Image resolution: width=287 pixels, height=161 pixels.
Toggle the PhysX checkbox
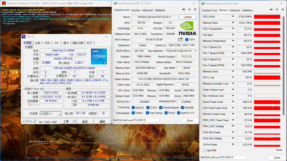click(x=166, y=113)
